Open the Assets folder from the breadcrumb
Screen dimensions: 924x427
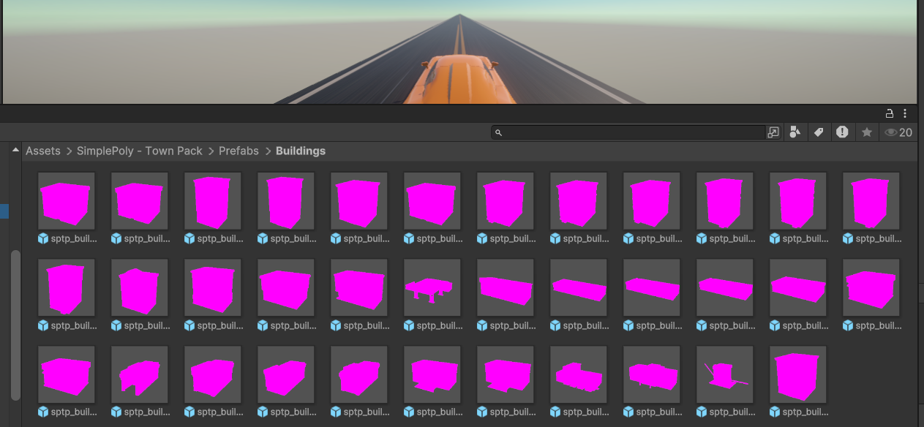[42, 151]
